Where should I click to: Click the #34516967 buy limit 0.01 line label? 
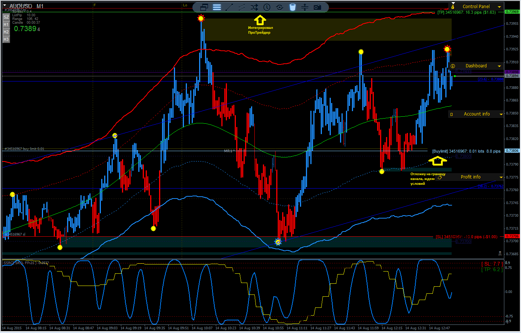(x=24, y=149)
